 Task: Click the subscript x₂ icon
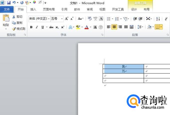tap(57, 27)
